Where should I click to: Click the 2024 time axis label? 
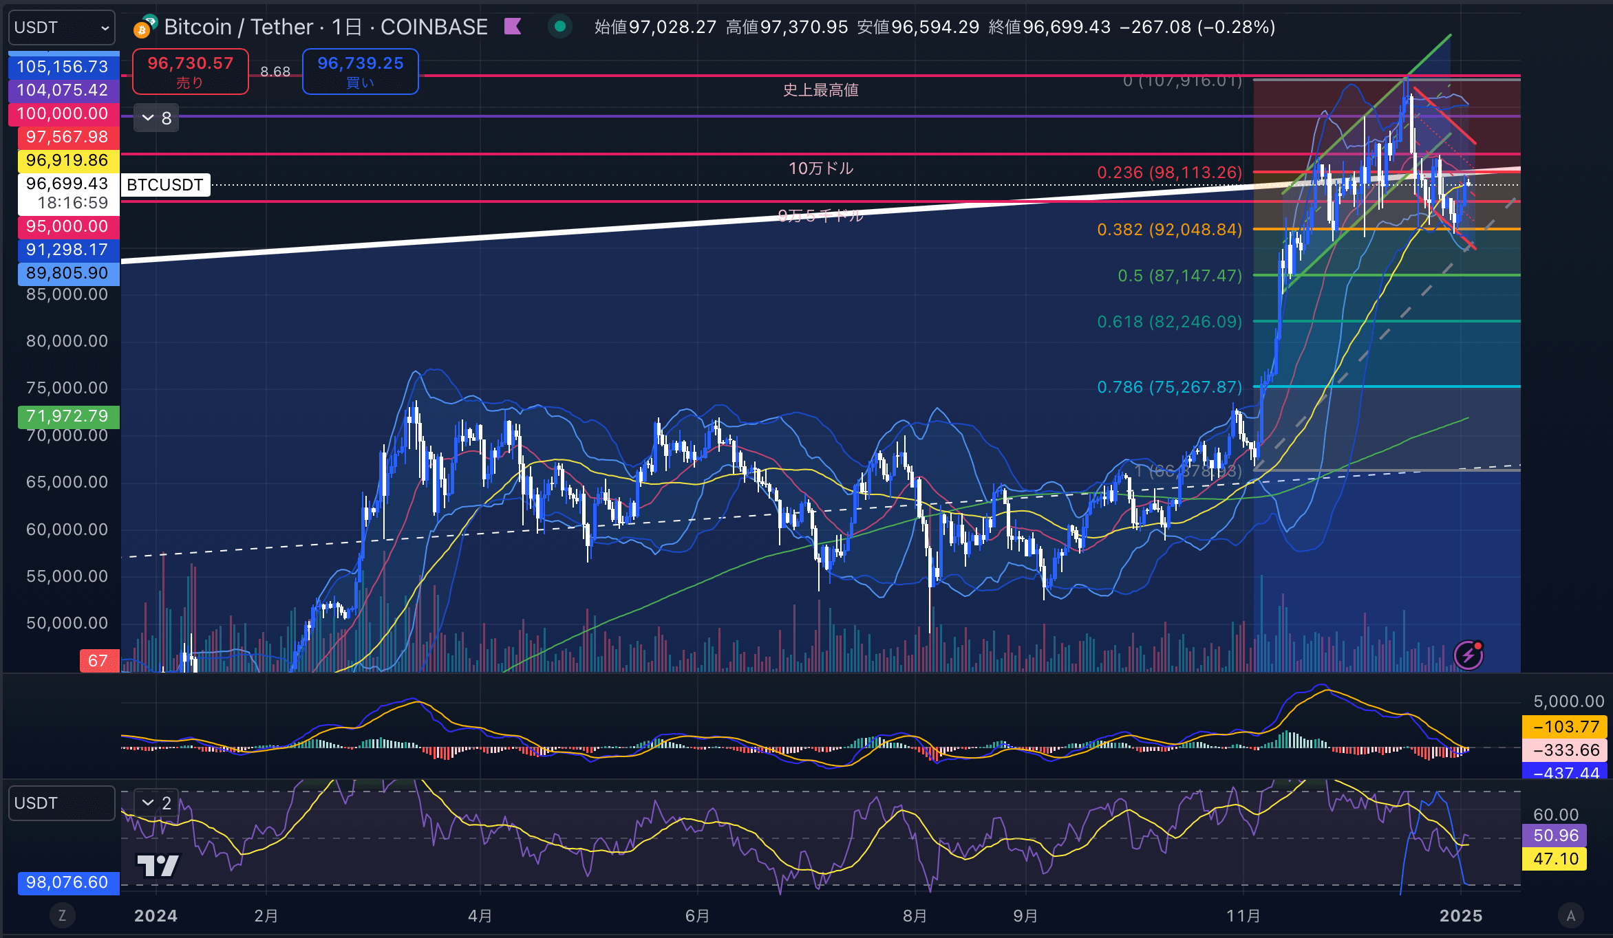click(156, 916)
